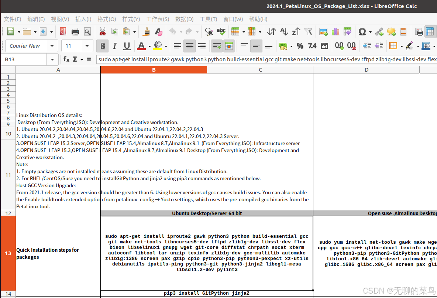Screen dimensions: 437x298
Task: Click the formula input line text
Action: (x=266, y=59)
